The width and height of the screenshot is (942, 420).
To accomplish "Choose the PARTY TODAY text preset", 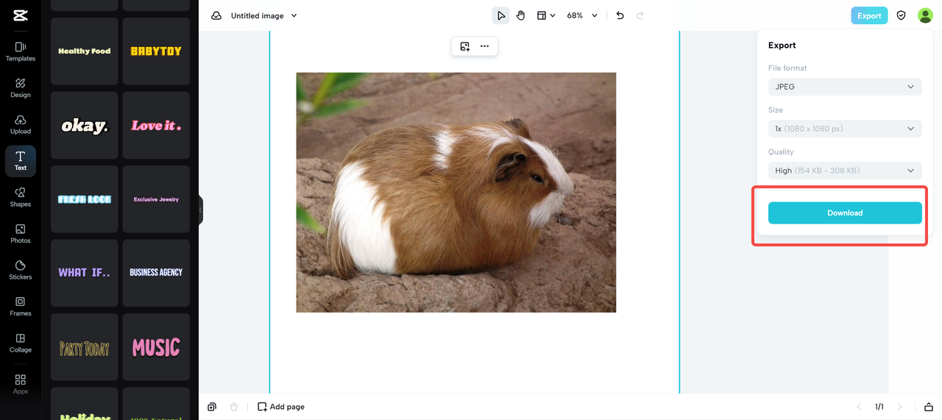I will point(85,347).
